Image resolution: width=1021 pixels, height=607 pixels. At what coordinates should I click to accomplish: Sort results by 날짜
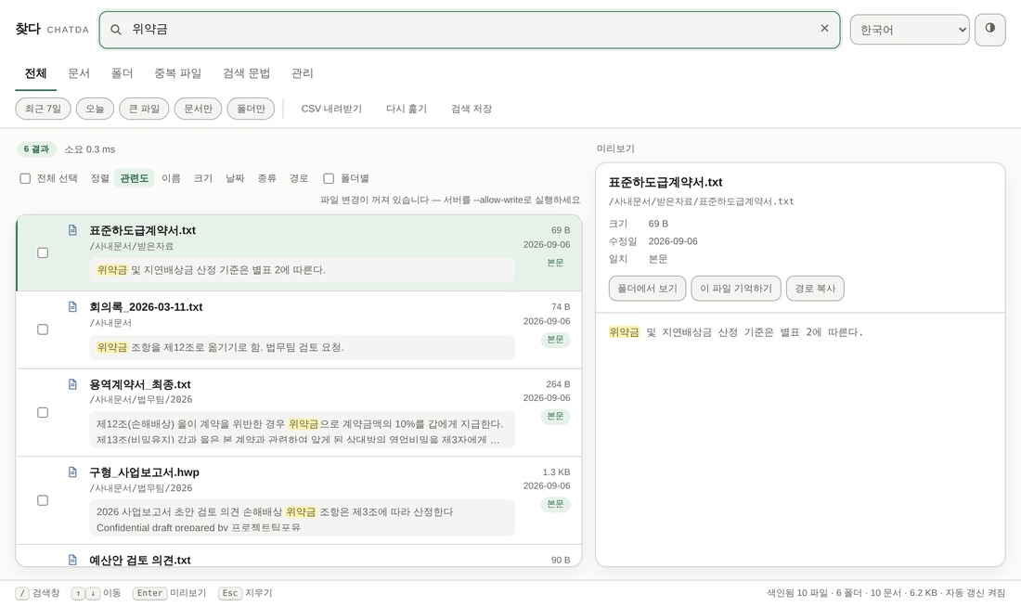tap(235, 178)
